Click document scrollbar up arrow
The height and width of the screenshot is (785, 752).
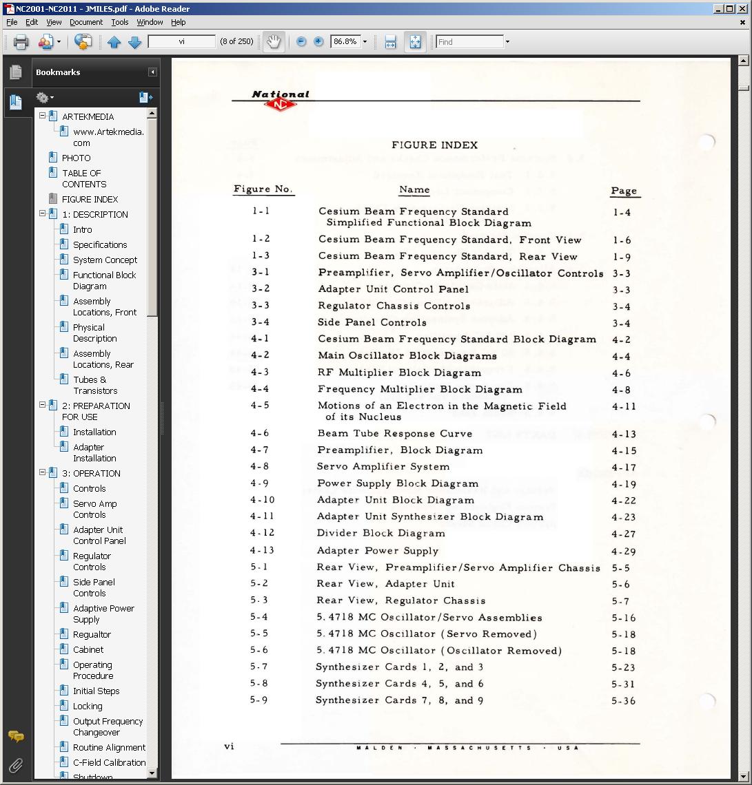744,61
